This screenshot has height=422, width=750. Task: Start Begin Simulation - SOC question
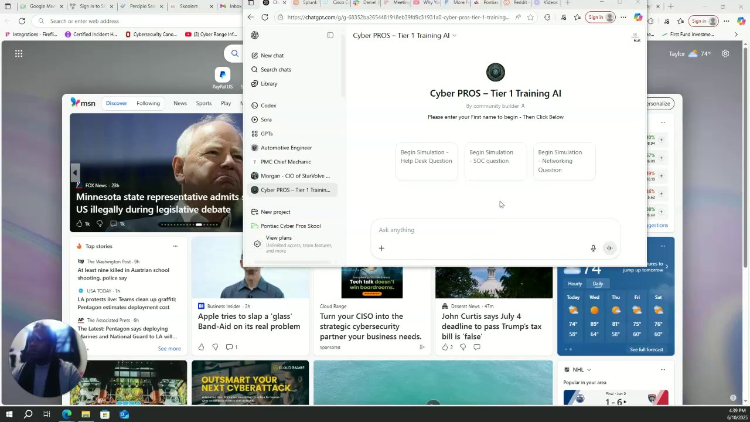click(x=495, y=161)
